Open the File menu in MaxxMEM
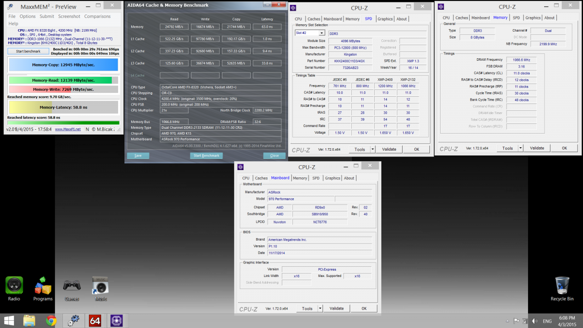The width and height of the screenshot is (583, 328). coord(12,17)
